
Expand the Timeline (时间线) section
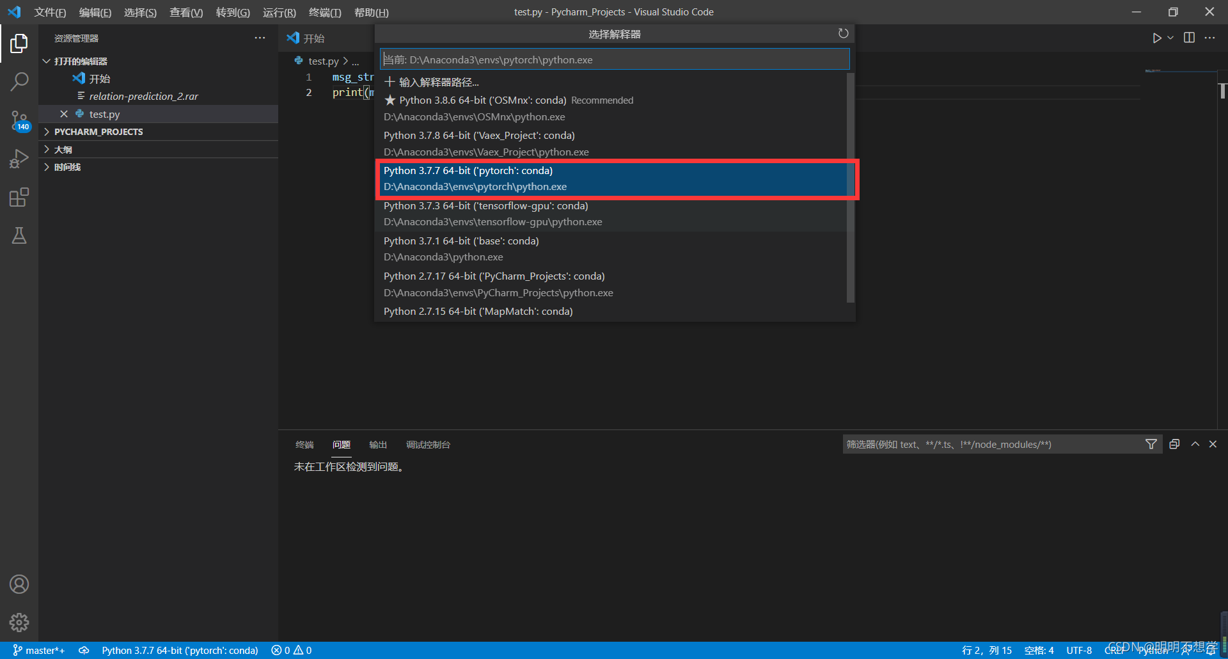(x=158, y=167)
